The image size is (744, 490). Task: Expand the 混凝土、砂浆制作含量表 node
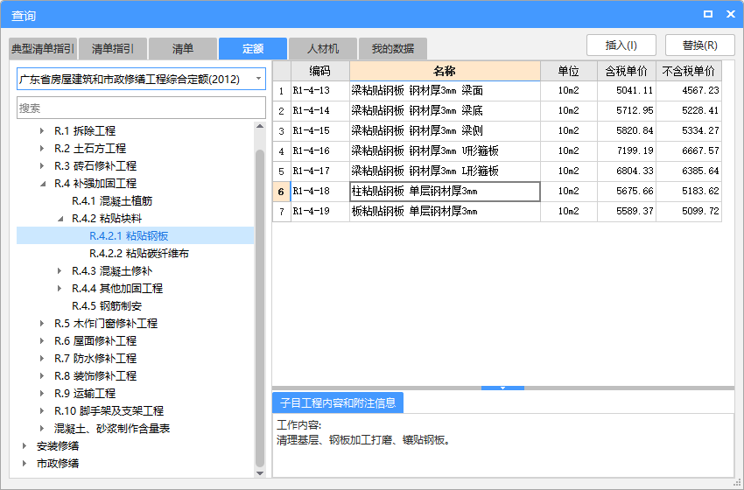42,429
